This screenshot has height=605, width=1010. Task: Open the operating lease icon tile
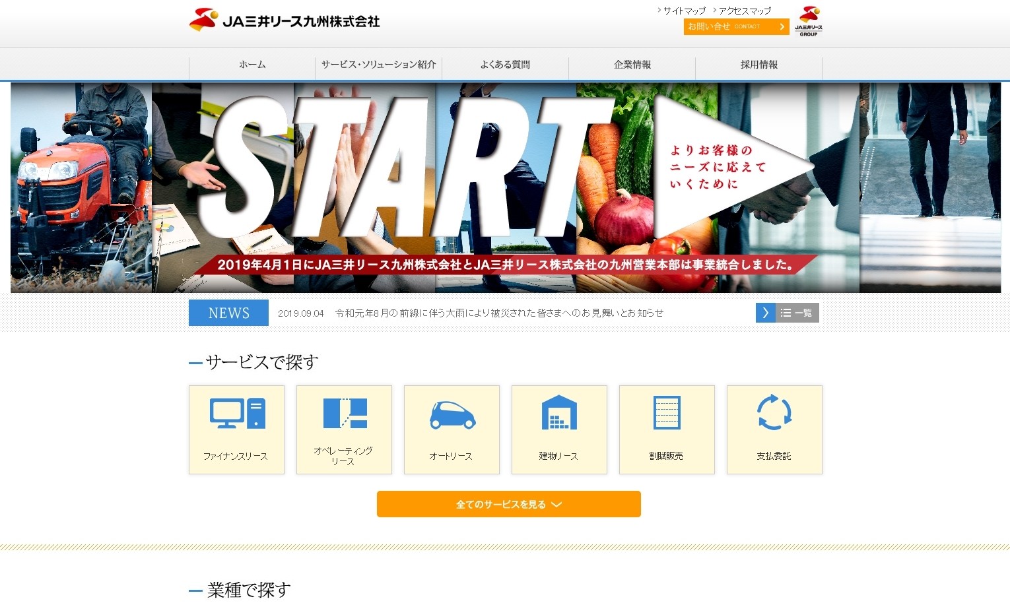pos(344,414)
